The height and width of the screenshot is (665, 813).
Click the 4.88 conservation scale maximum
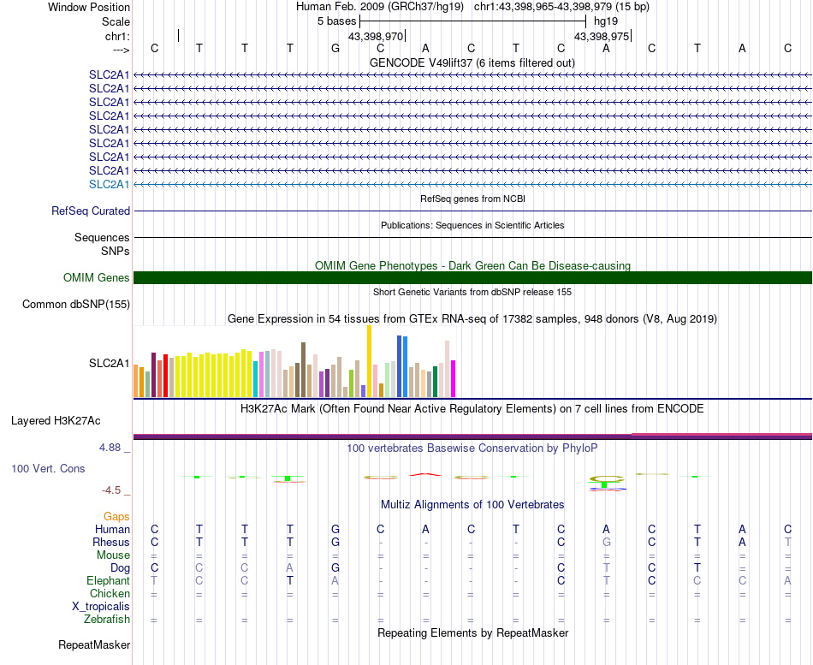[x=110, y=447]
